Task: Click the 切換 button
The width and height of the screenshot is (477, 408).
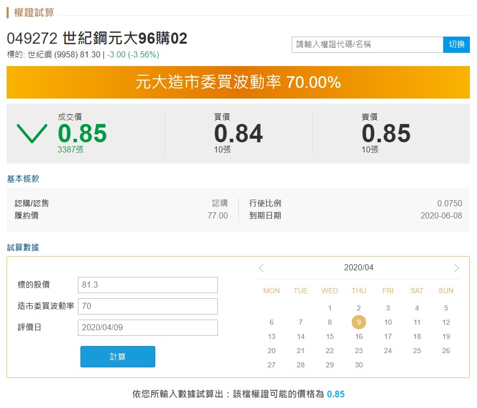Action: (x=456, y=45)
